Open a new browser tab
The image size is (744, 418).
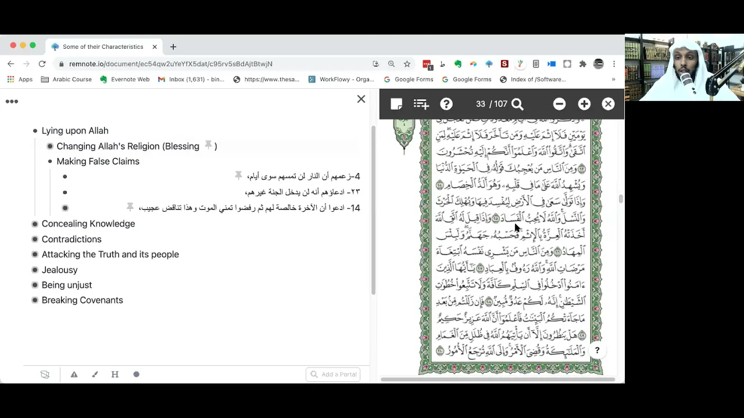tap(173, 46)
